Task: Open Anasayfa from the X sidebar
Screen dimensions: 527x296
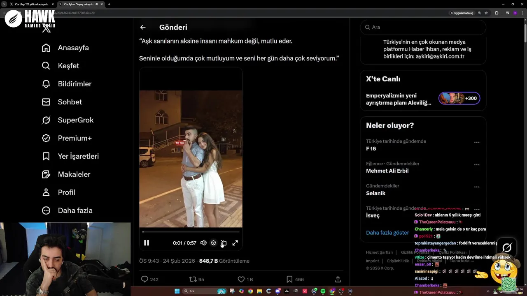Action: pos(65,48)
